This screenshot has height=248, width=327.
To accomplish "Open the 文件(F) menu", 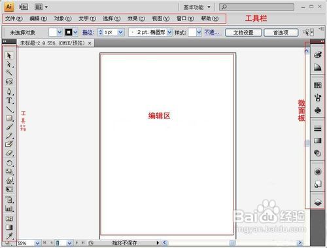I will point(14,19).
